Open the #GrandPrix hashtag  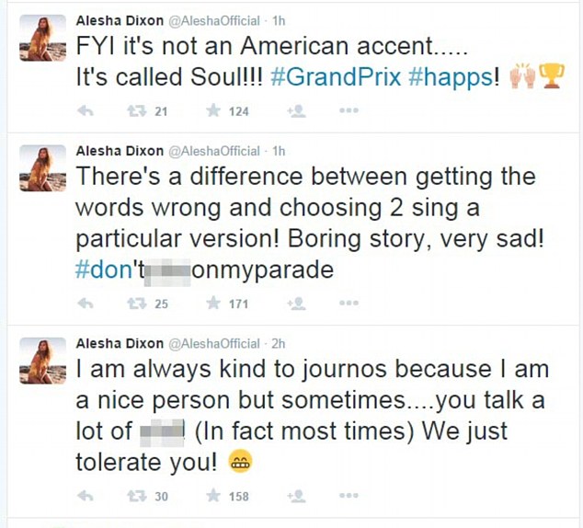click(334, 78)
